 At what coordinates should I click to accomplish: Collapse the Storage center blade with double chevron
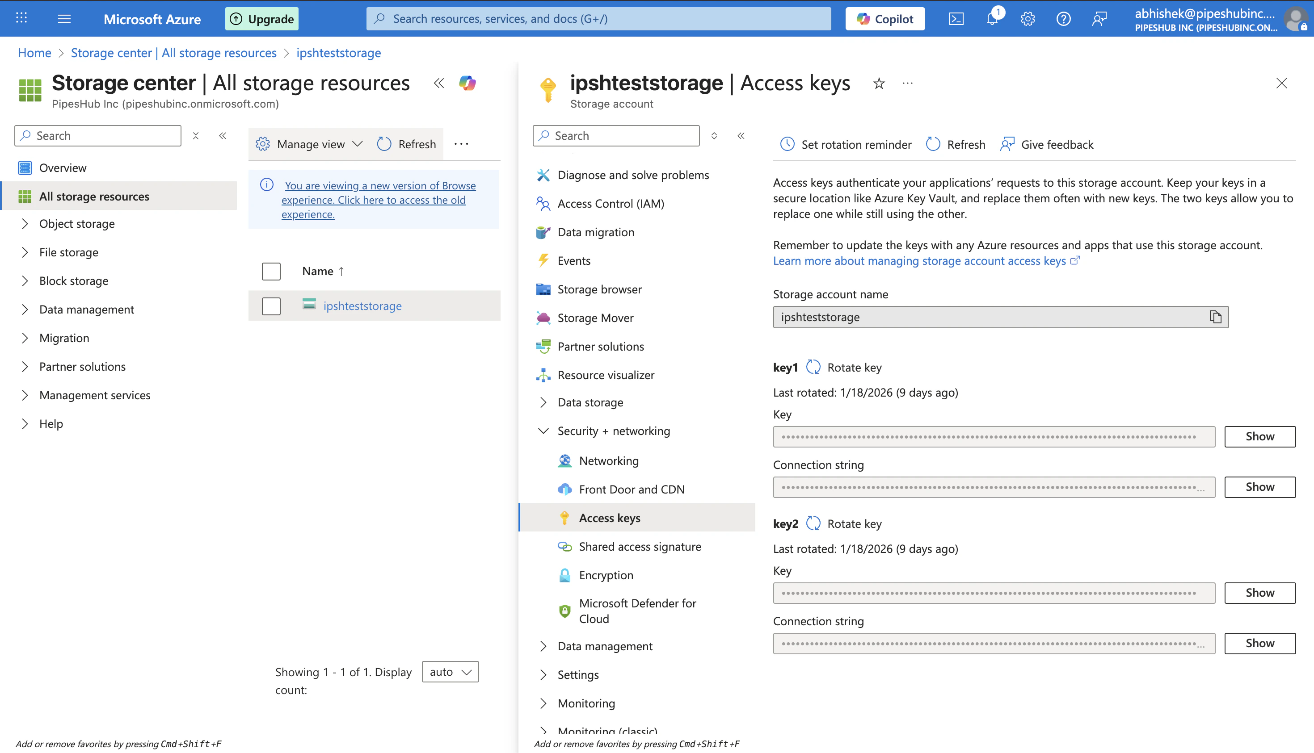[x=439, y=83]
